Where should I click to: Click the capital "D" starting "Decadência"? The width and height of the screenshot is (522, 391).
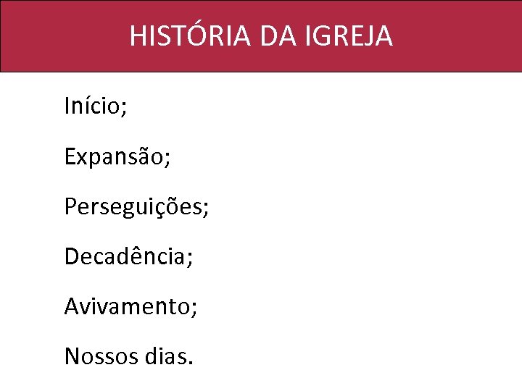72,256
